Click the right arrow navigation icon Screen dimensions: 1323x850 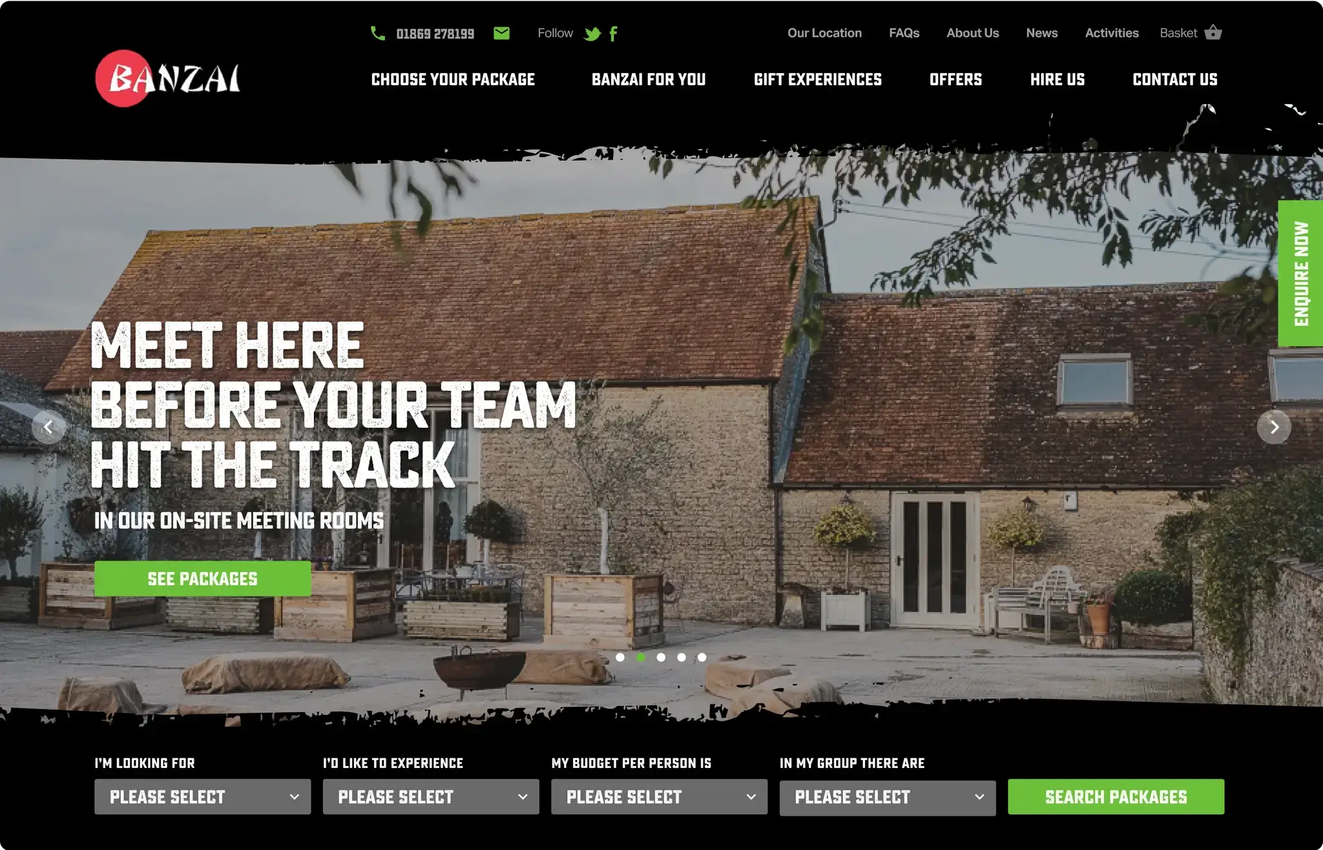click(x=1274, y=427)
